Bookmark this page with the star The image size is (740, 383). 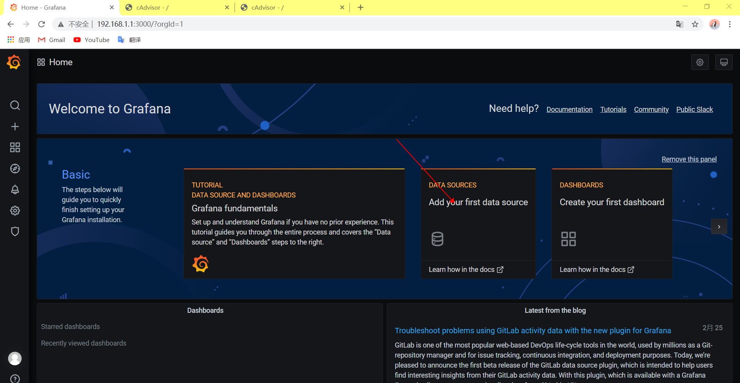695,24
